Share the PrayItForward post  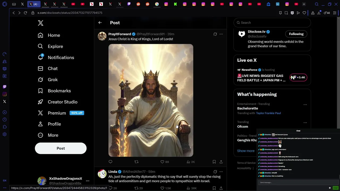221,162
